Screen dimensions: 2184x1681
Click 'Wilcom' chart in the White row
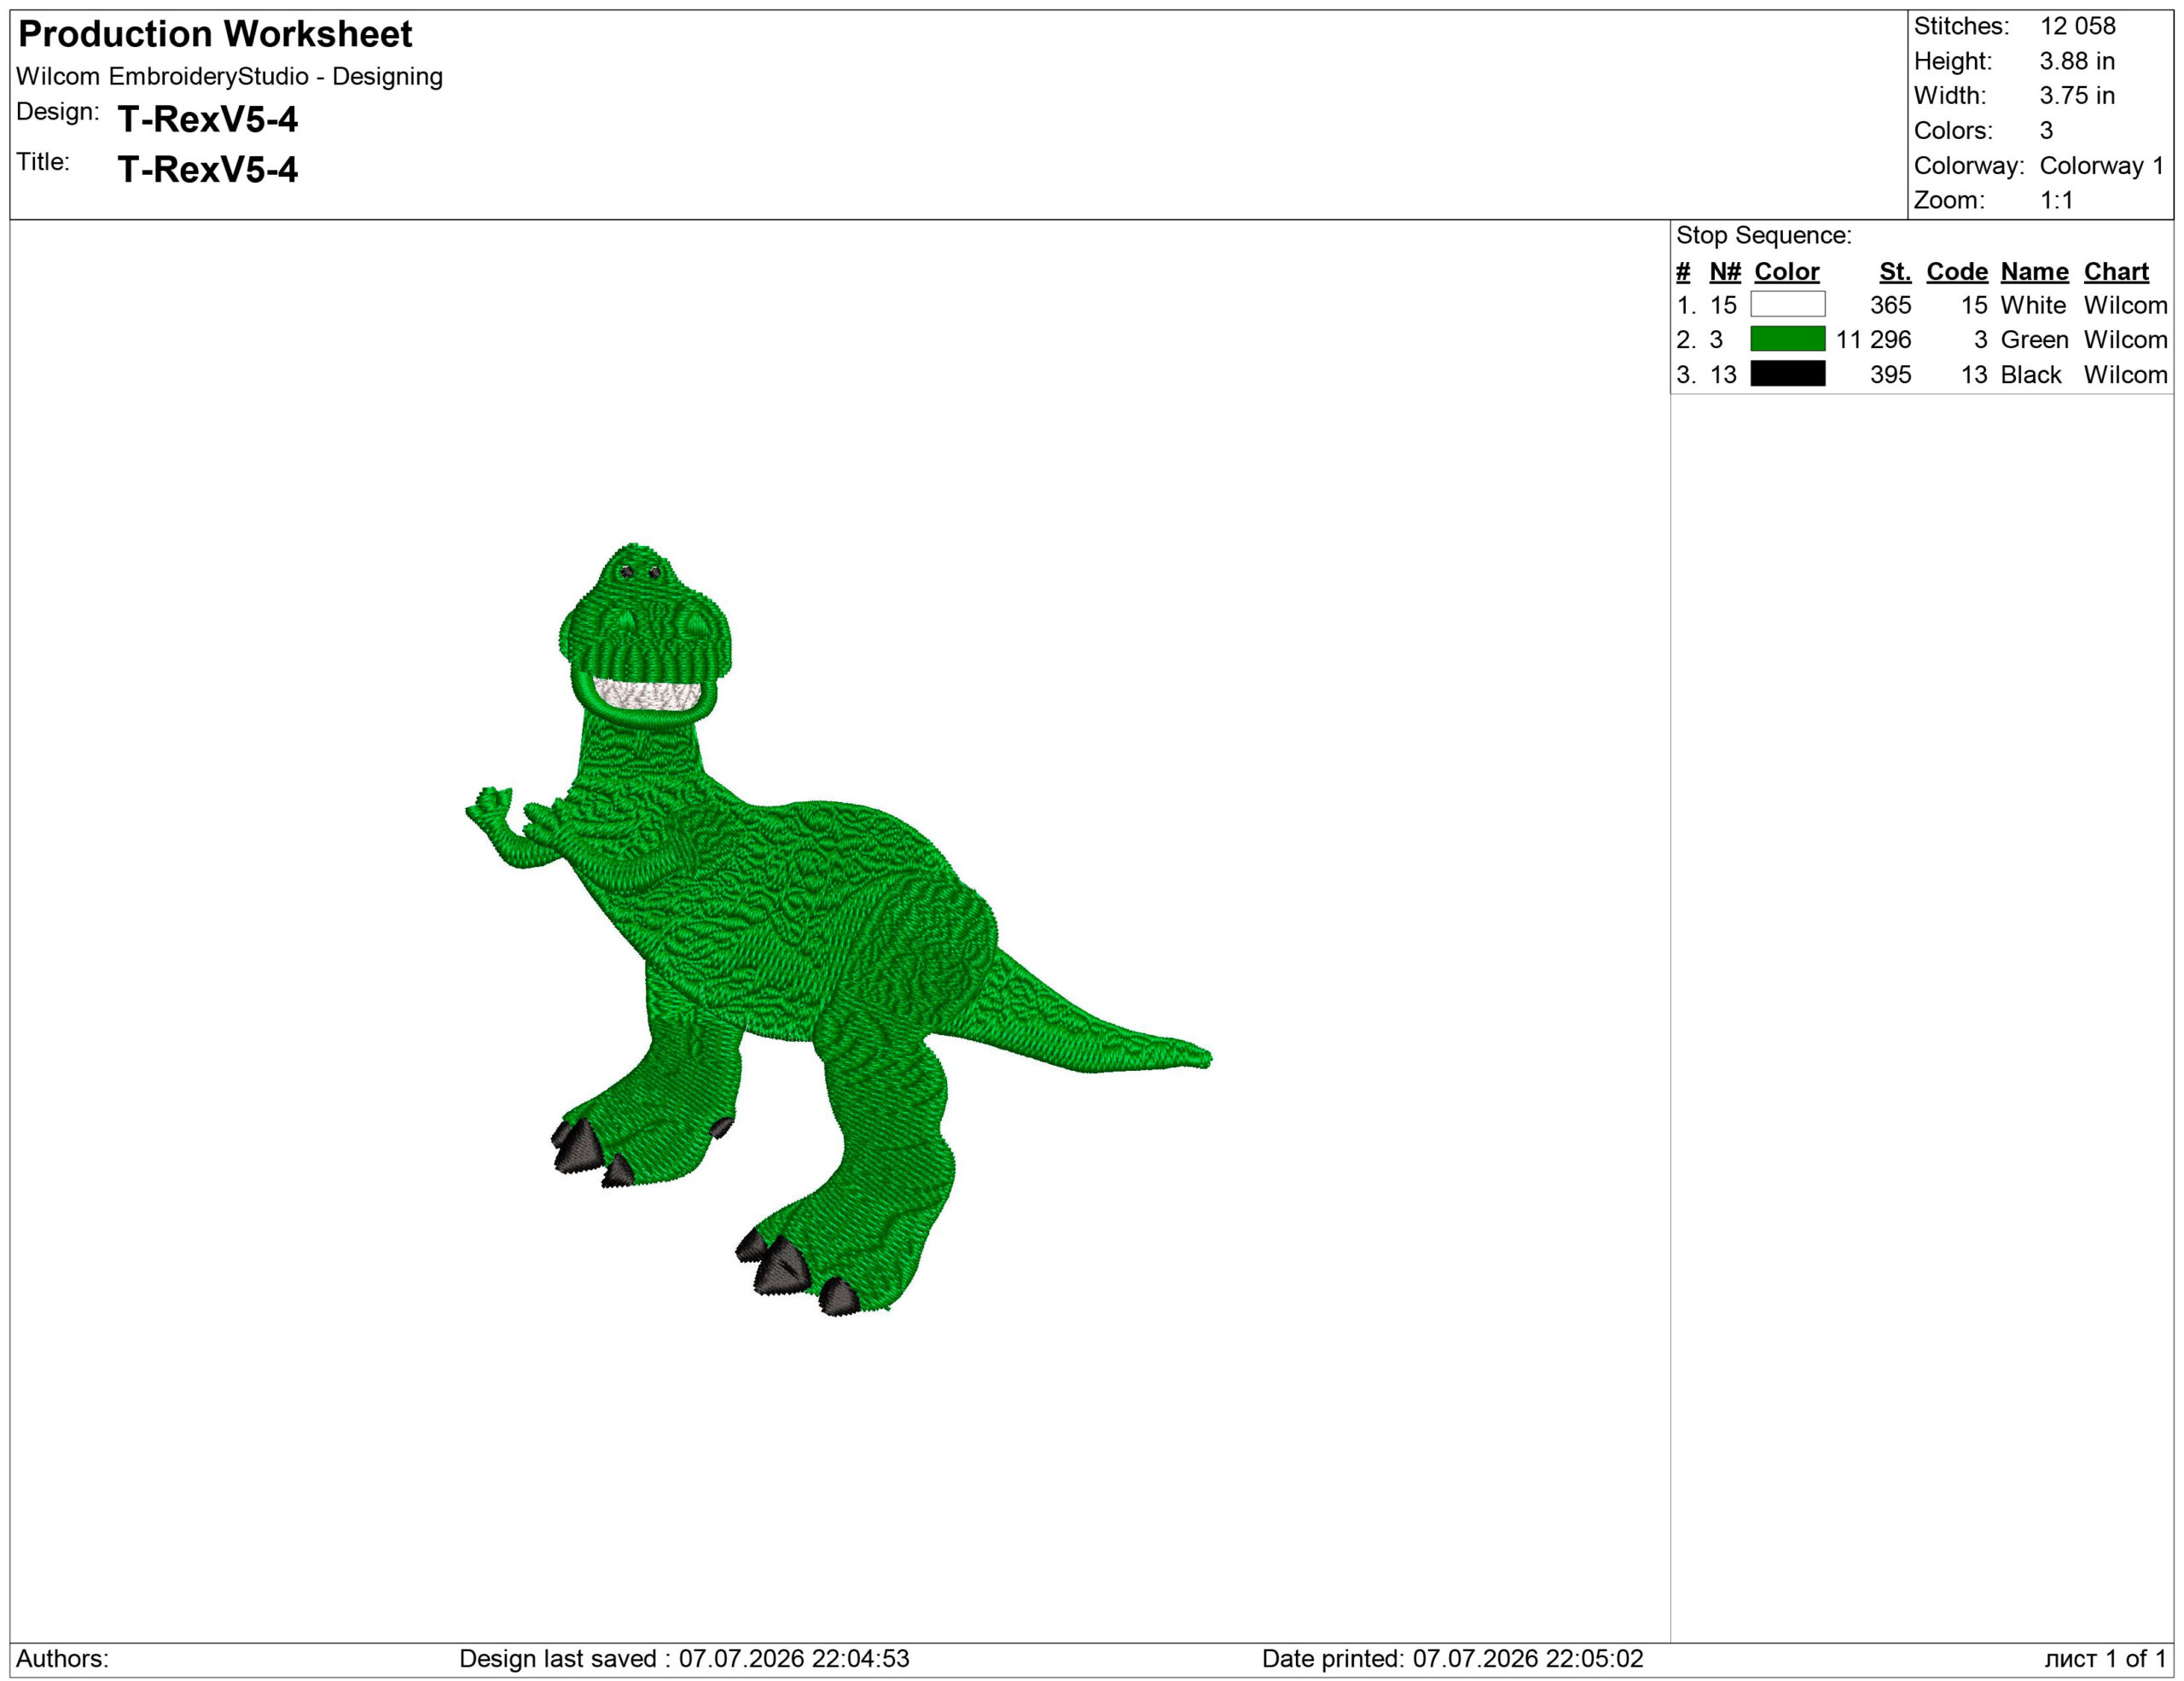(x=2125, y=305)
